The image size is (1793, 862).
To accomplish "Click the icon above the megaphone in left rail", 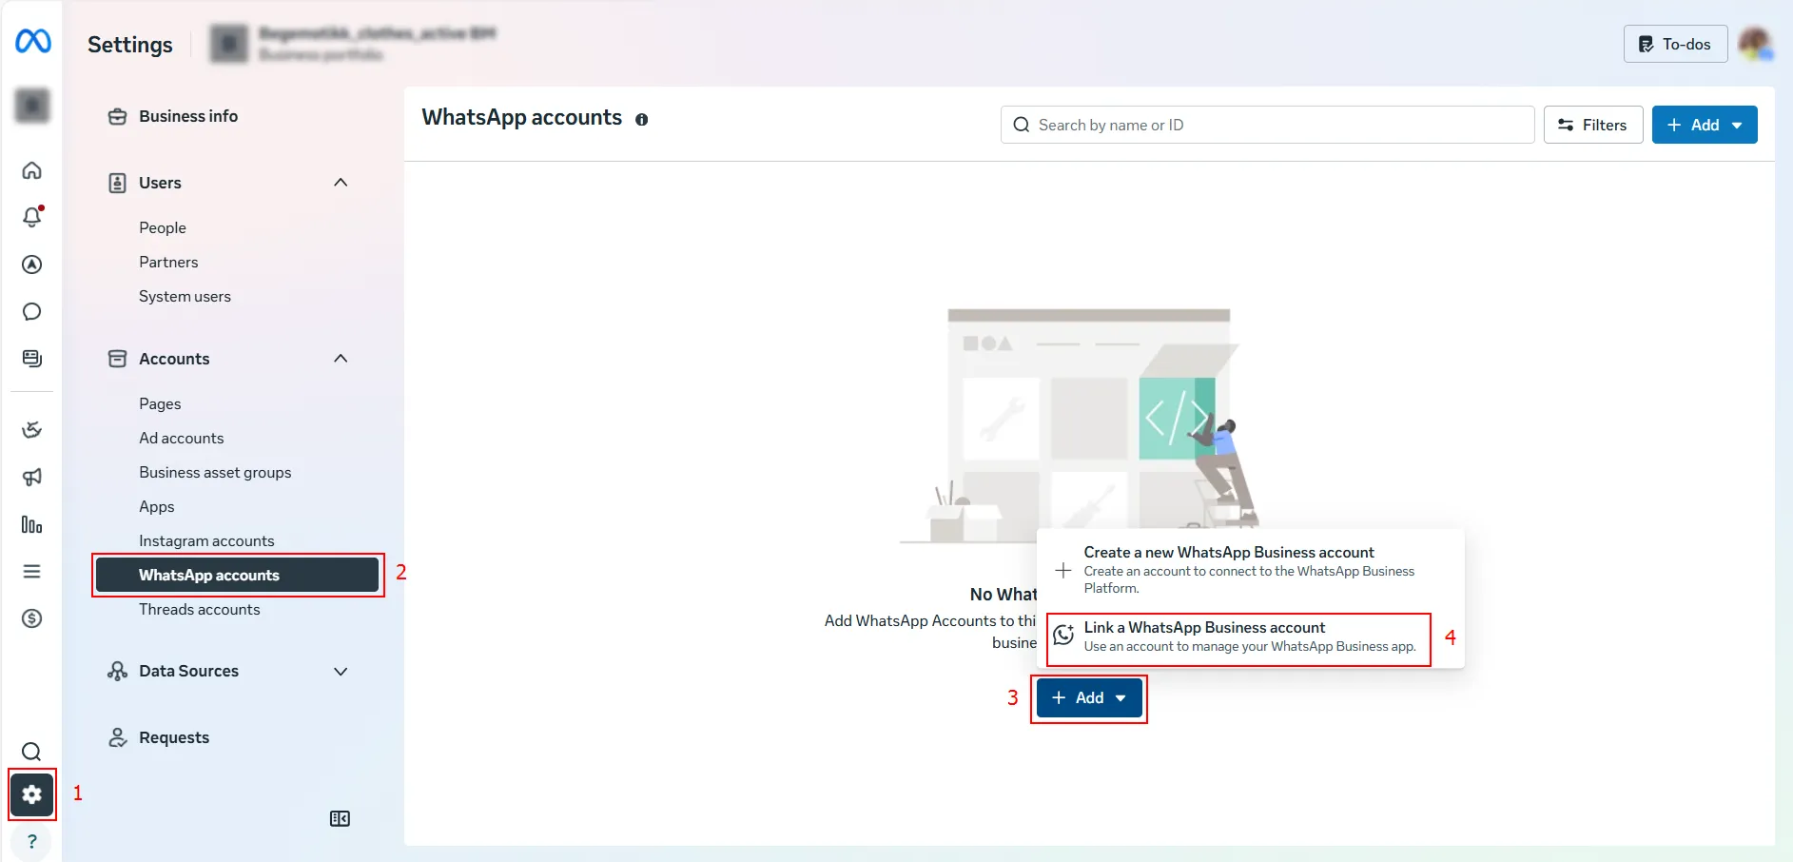I will 32,430.
